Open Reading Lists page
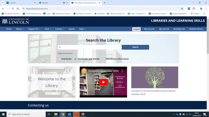The width and height of the screenshot is (209, 117). [x=179, y=29]
